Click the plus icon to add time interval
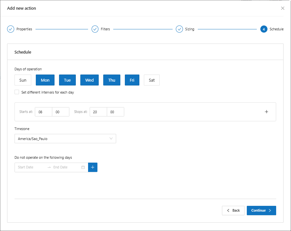Viewport: 291px width, 231px height. tap(266, 112)
